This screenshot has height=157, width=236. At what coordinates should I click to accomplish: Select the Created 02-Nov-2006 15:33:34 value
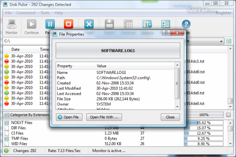[115, 83]
